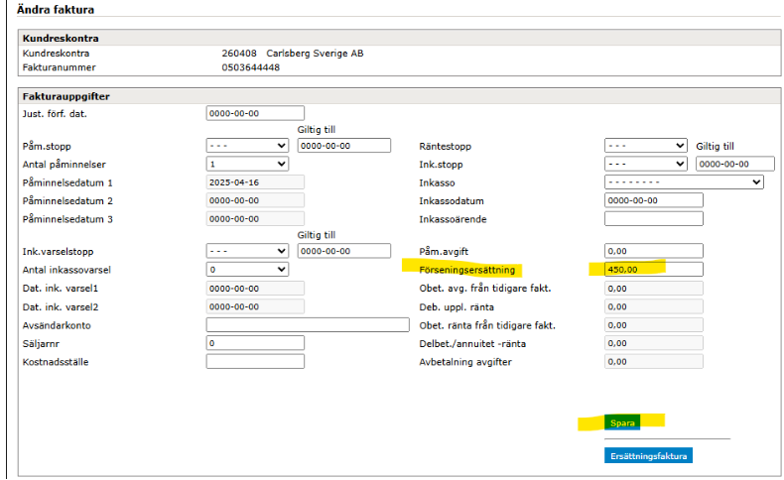Open the Räntestopp dropdown
The image size is (784, 480).
click(x=645, y=146)
